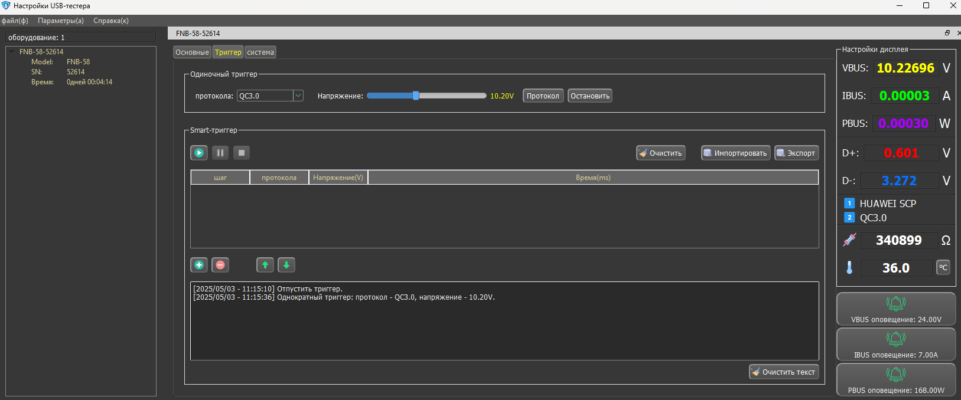
Task: Switch to the система tab
Action: tap(260, 53)
